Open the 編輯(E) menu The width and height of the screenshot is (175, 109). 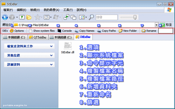[x=21, y=10]
